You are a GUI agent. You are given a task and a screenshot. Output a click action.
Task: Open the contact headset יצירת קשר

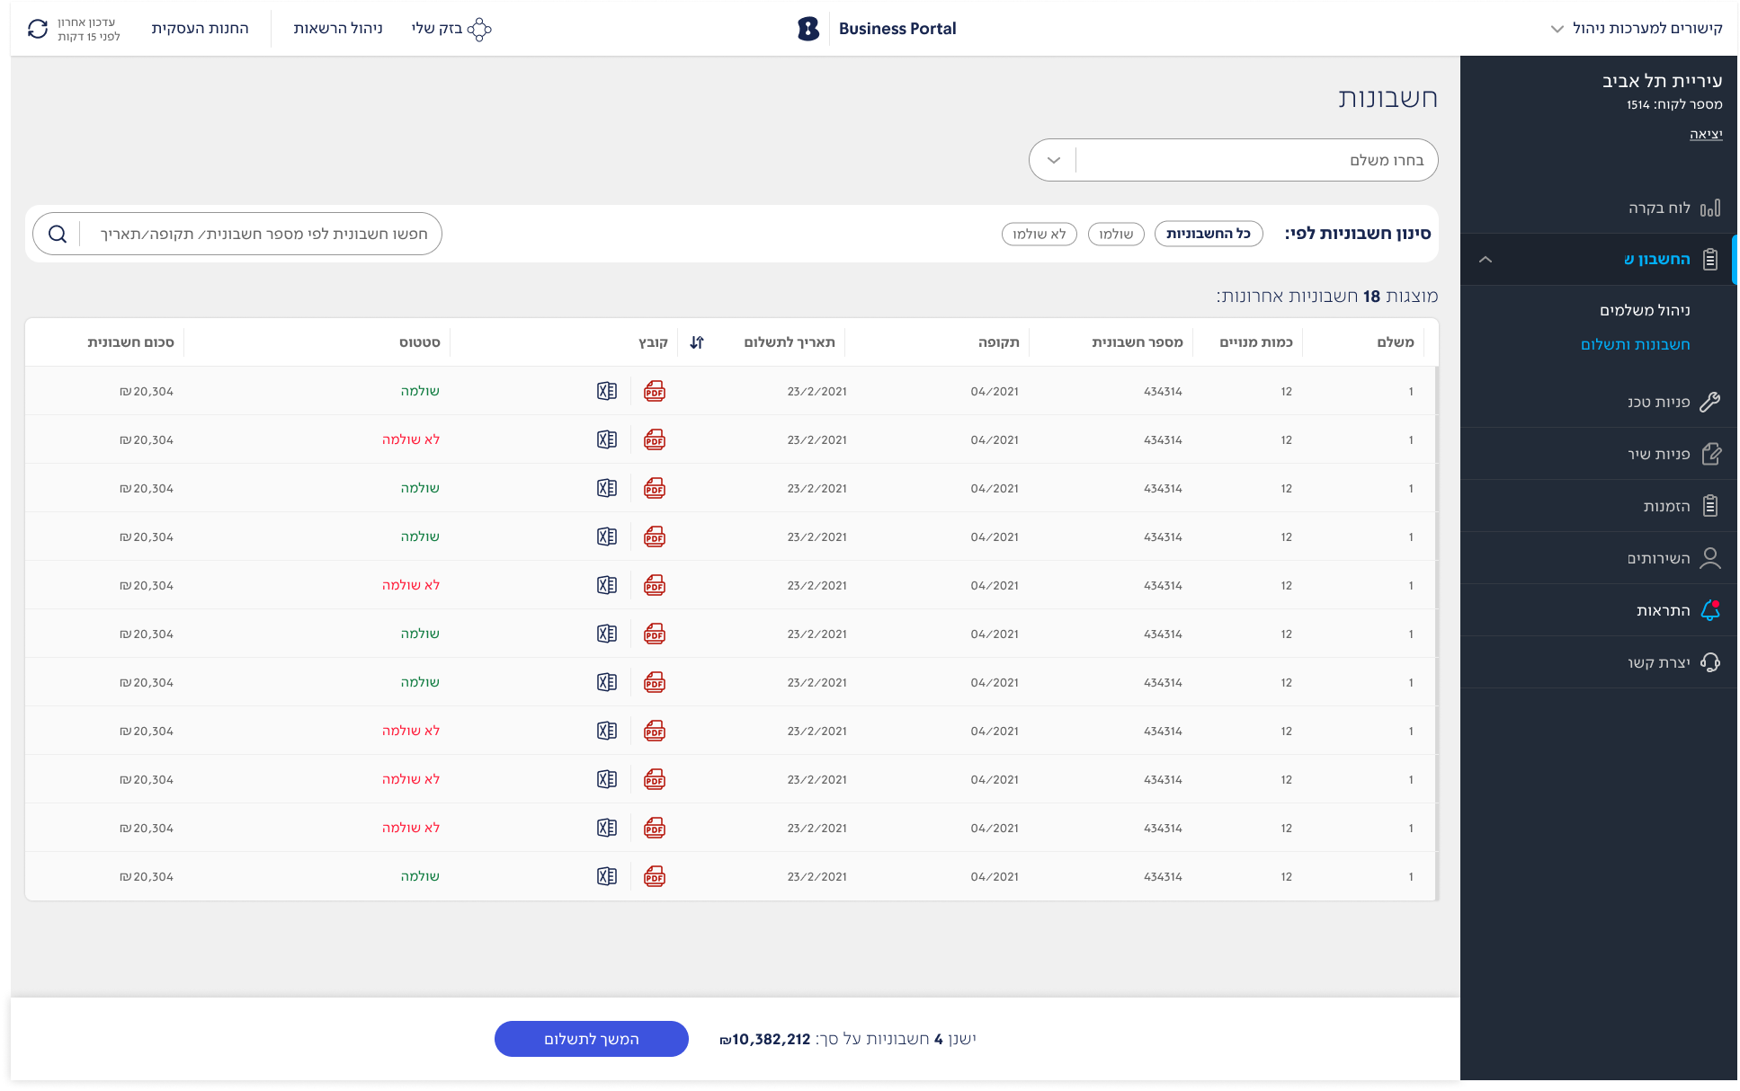(1709, 662)
